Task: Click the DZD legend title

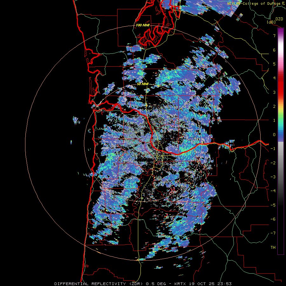Action: point(279,19)
